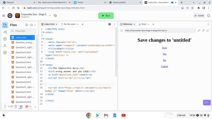
Task: Open Gmail from the shelf
Action: pos(106,115)
